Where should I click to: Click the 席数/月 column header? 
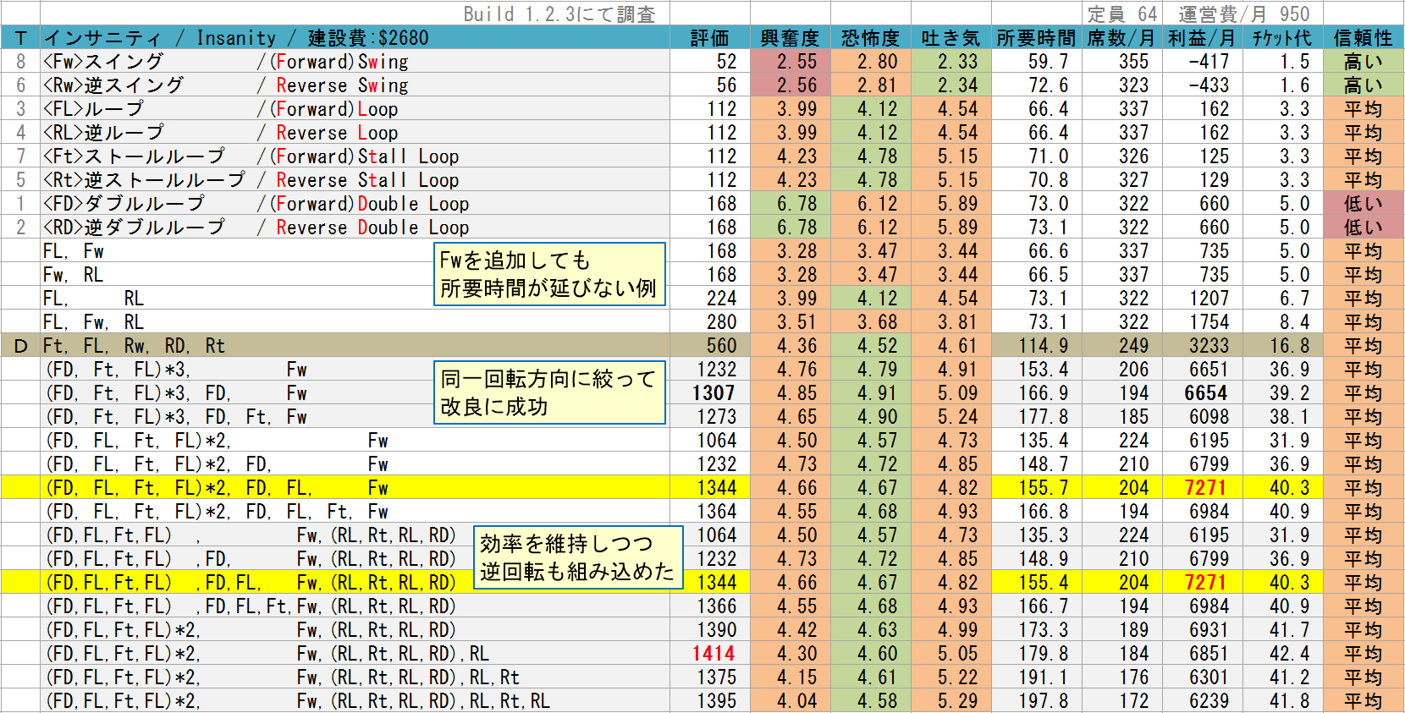click(1121, 38)
